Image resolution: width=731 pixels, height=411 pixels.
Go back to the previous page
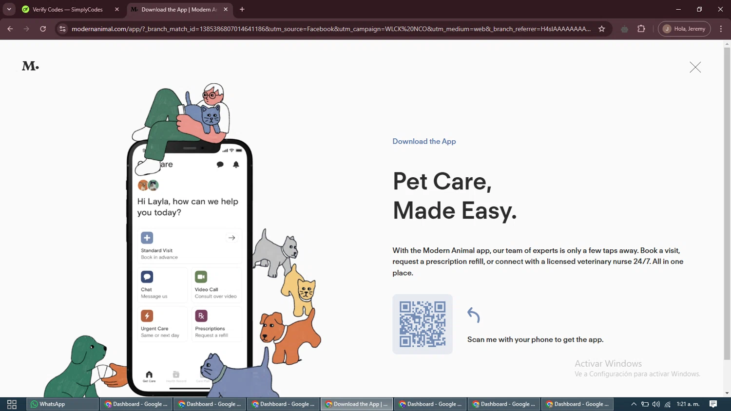click(10, 29)
